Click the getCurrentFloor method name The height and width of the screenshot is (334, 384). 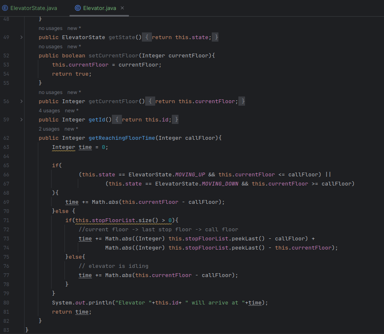tap(114, 101)
